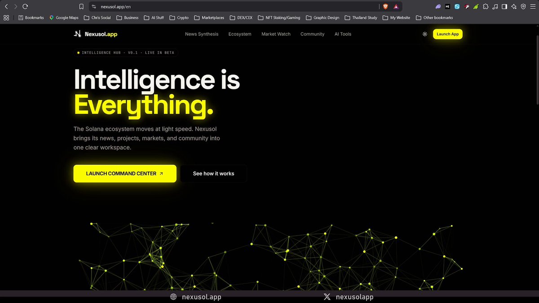Open the Other bookmarks folder
539x303 pixels.
tap(434, 18)
